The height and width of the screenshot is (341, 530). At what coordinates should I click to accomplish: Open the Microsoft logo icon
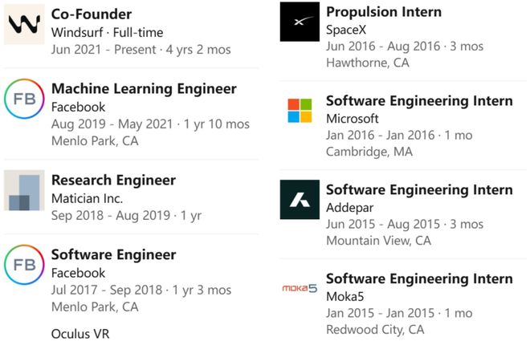tap(300, 111)
